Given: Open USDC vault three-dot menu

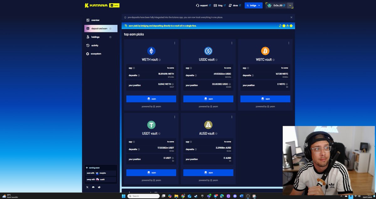Looking at the screenshot, I should (x=232, y=43).
